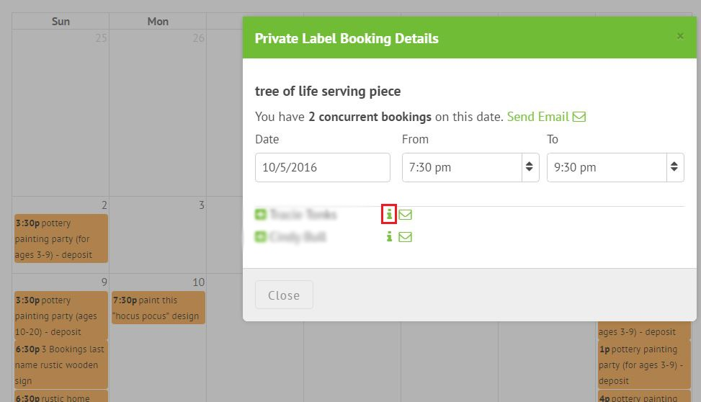Expand first attendee with green plus

coord(261,214)
